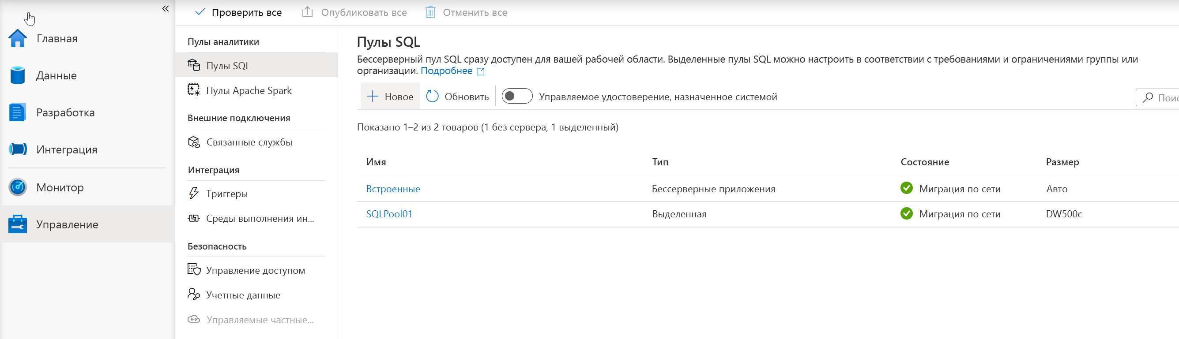
Task: Click the Отменить все trash icon
Action: click(x=430, y=12)
